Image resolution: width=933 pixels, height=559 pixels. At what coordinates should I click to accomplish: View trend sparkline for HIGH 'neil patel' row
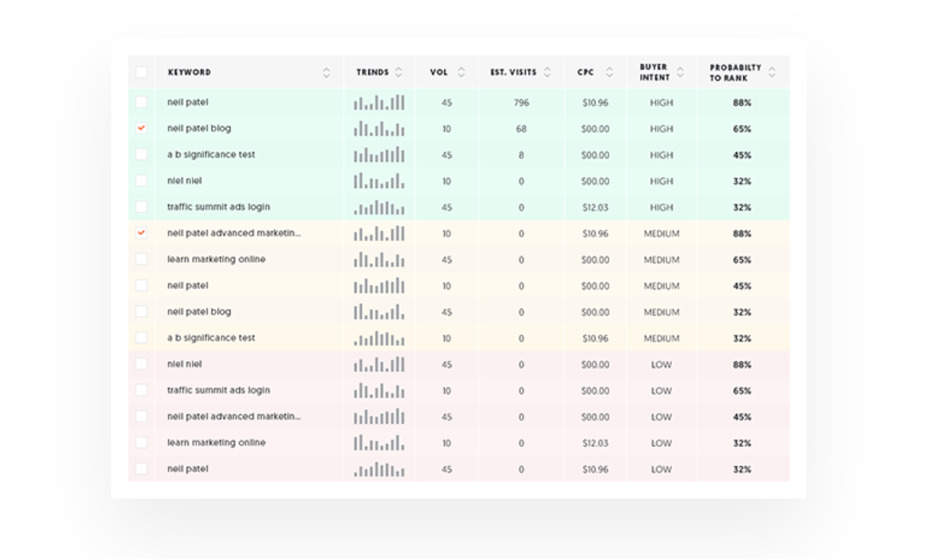coord(379,103)
